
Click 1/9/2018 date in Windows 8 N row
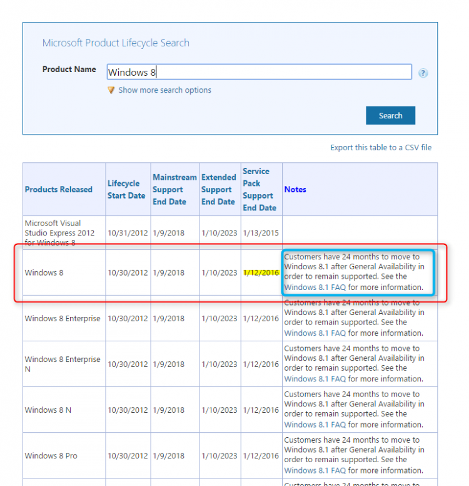[169, 410]
